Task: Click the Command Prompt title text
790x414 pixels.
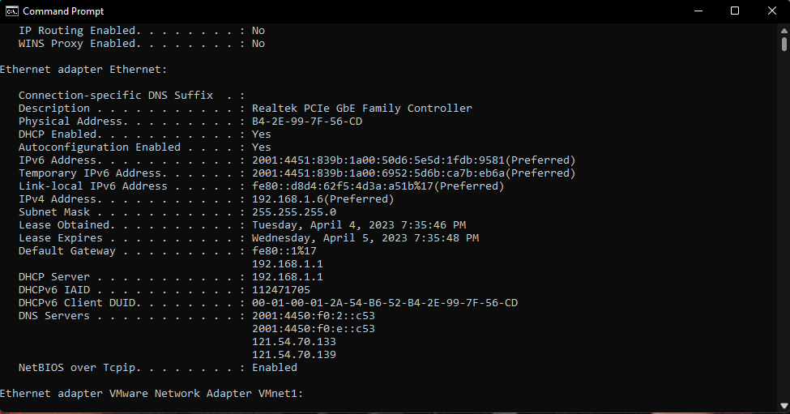Action: pos(63,11)
